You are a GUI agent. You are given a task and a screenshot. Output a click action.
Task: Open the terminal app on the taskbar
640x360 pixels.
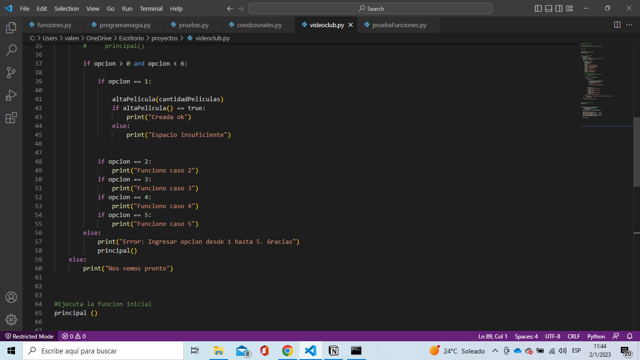point(356,351)
